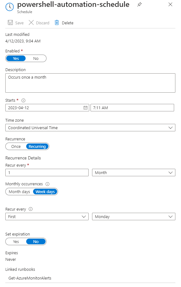This screenshot has height=287, width=181.
Task: Expand the Month recurrence unit dropdown
Action: click(134, 173)
